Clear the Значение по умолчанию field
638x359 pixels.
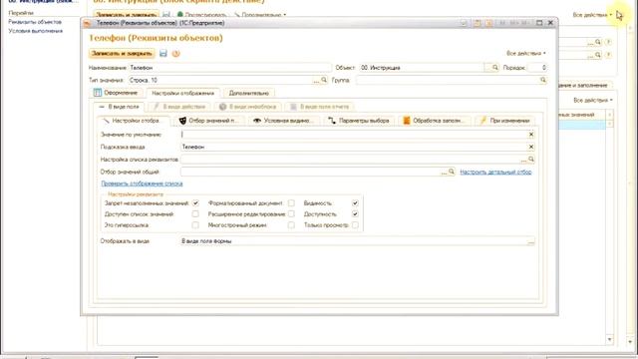(x=531, y=135)
